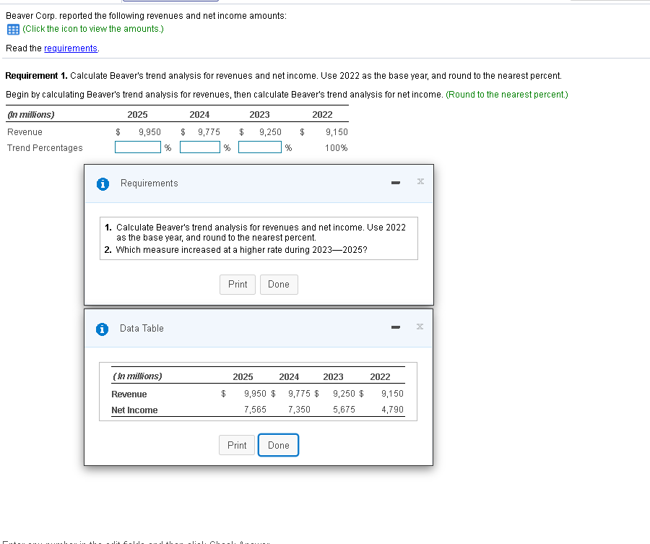Viewport: 650px width, 544px height.
Task: Click the 2024 column header in main table
Action: point(199,114)
